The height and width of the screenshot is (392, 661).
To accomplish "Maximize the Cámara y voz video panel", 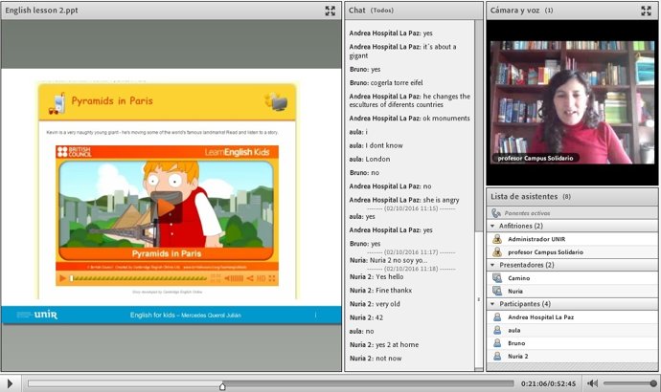I will (x=646, y=11).
